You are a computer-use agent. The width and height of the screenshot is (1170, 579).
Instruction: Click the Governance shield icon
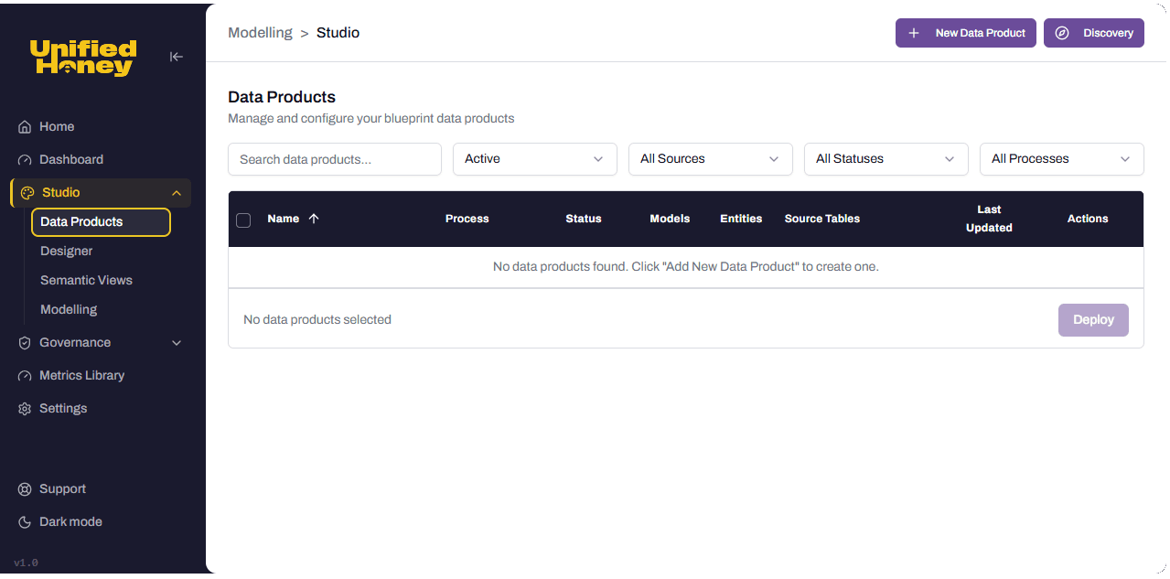pyautogui.click(x=25, y=343)
